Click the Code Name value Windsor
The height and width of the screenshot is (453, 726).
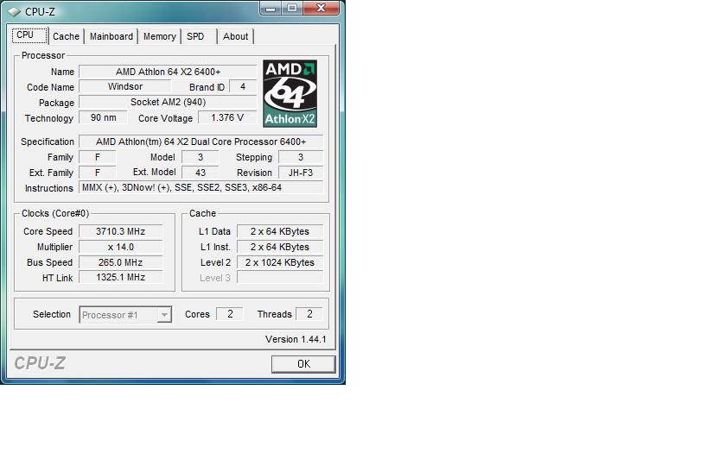pos(125,87)
